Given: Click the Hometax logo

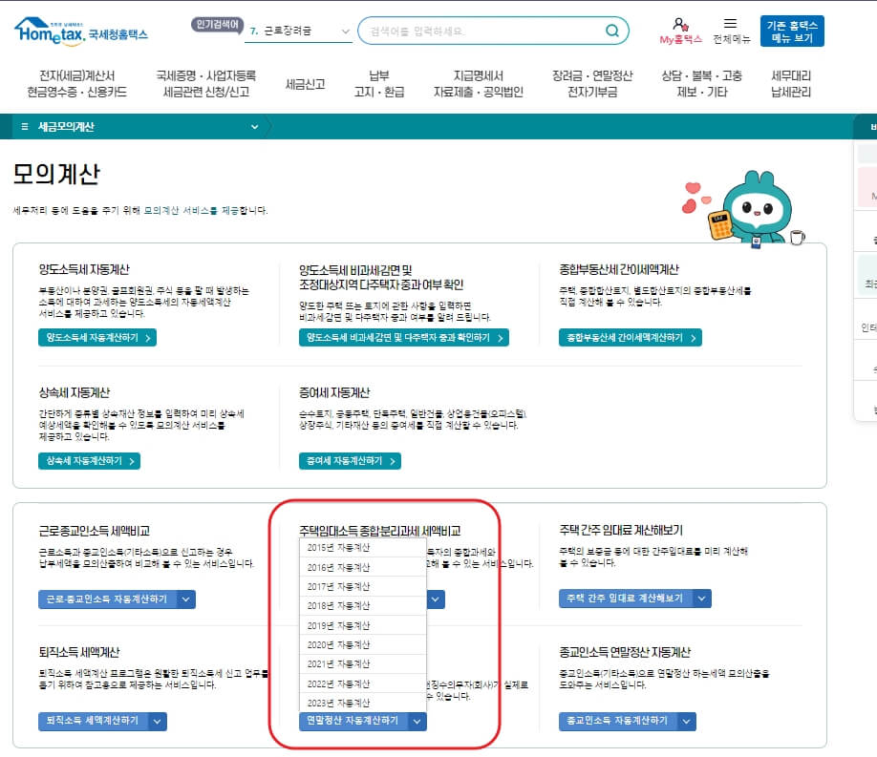Looking at the screenshot, I should click(x=81, y=31).
